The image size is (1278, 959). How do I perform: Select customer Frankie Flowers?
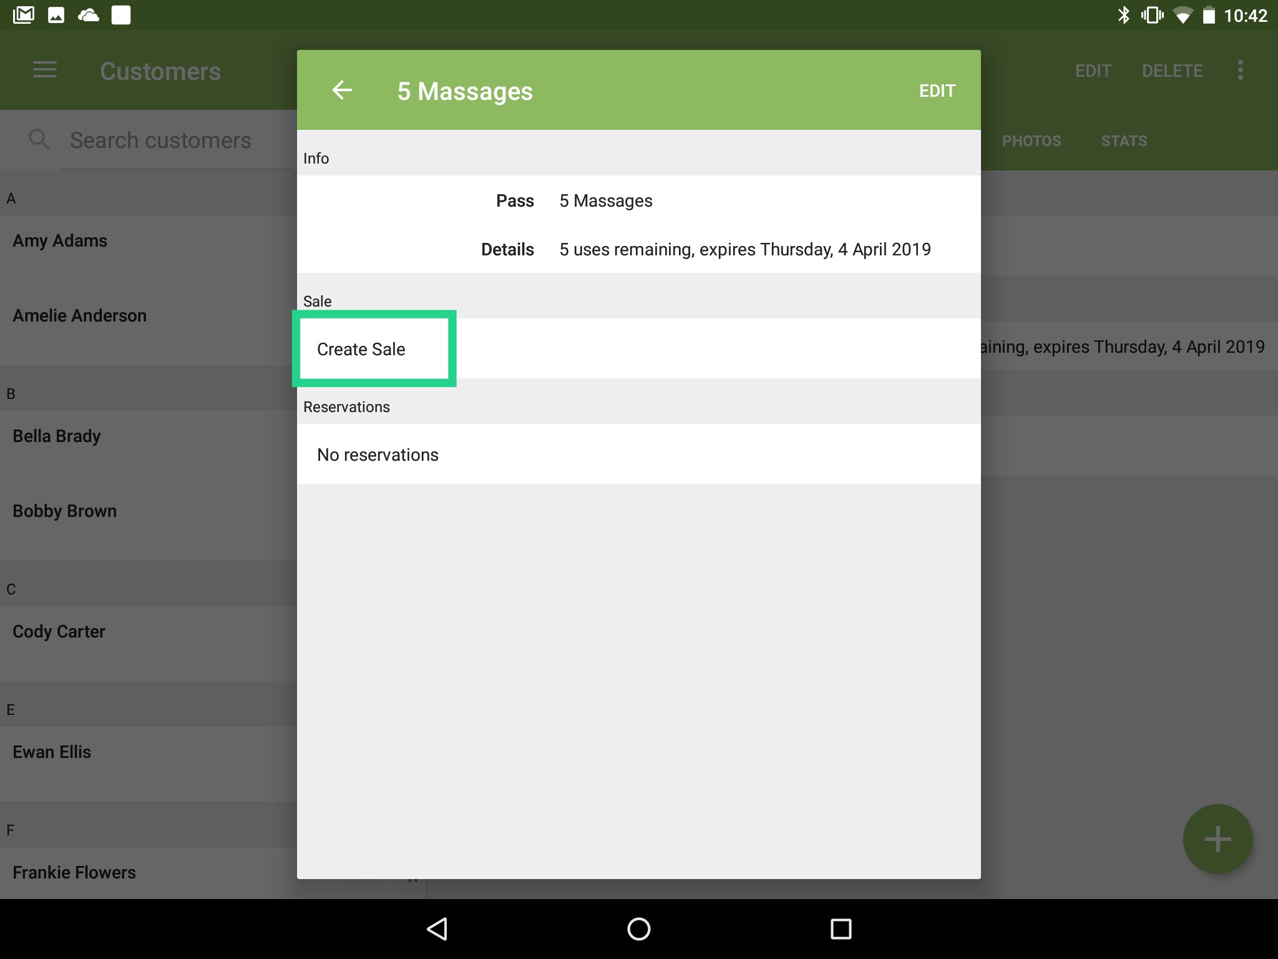tap(149, 873)
